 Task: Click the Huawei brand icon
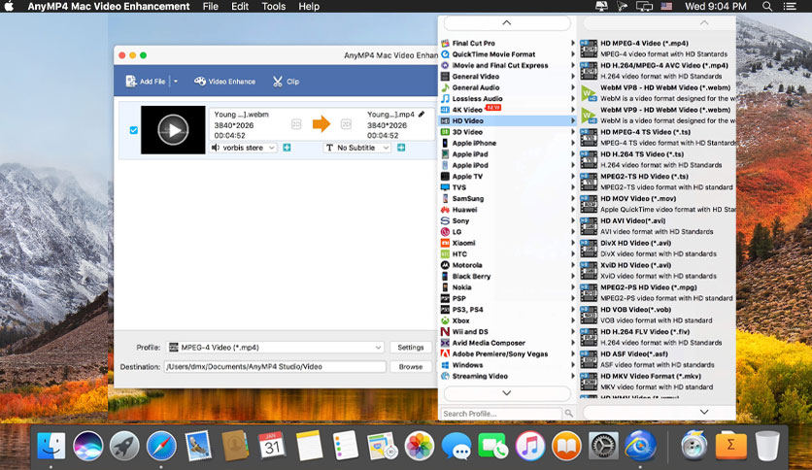pos(445,210)
